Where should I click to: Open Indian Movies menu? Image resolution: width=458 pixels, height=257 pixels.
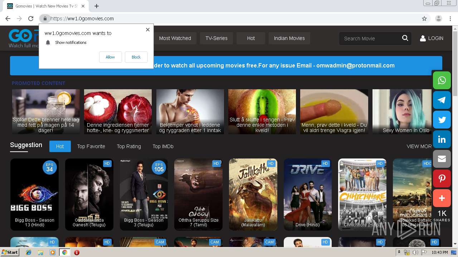coord(289,38)
